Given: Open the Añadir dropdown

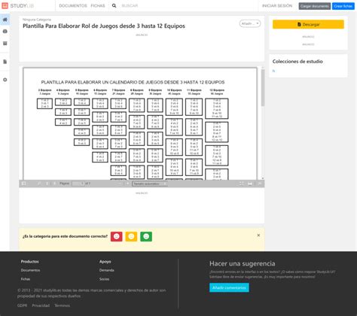Looking at the screenshot, I should [250, 23].
